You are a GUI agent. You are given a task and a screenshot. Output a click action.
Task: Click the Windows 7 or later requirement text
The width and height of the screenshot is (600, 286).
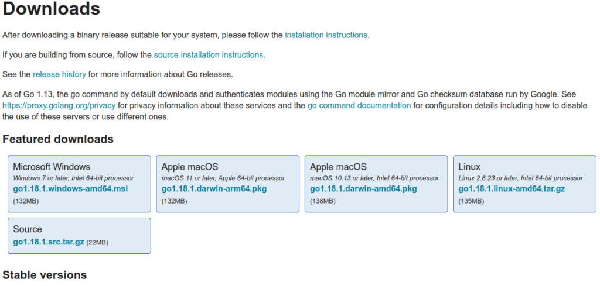[x=73, y=178]
